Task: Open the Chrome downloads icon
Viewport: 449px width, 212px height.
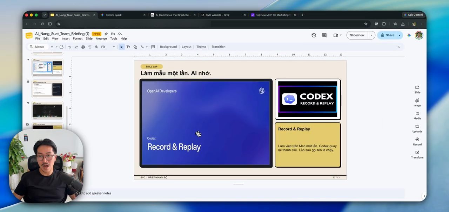Action: point(403,24)
